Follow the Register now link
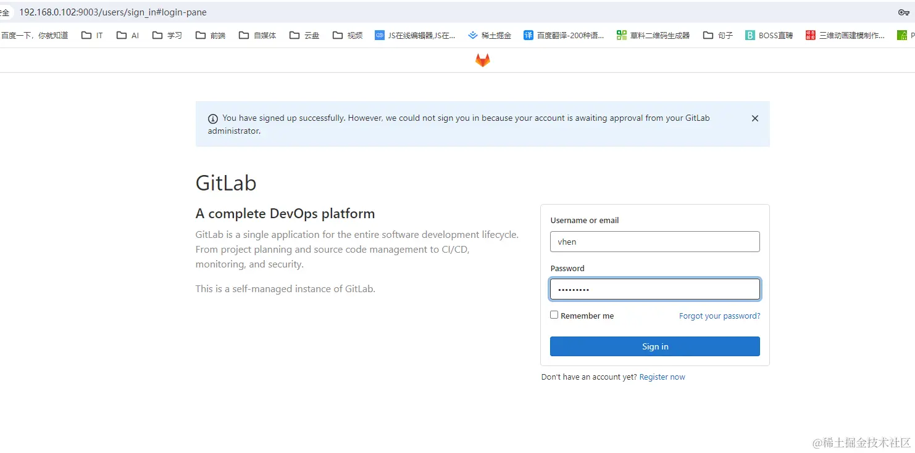This screenshot has height=453, width=915. [662, 377]
